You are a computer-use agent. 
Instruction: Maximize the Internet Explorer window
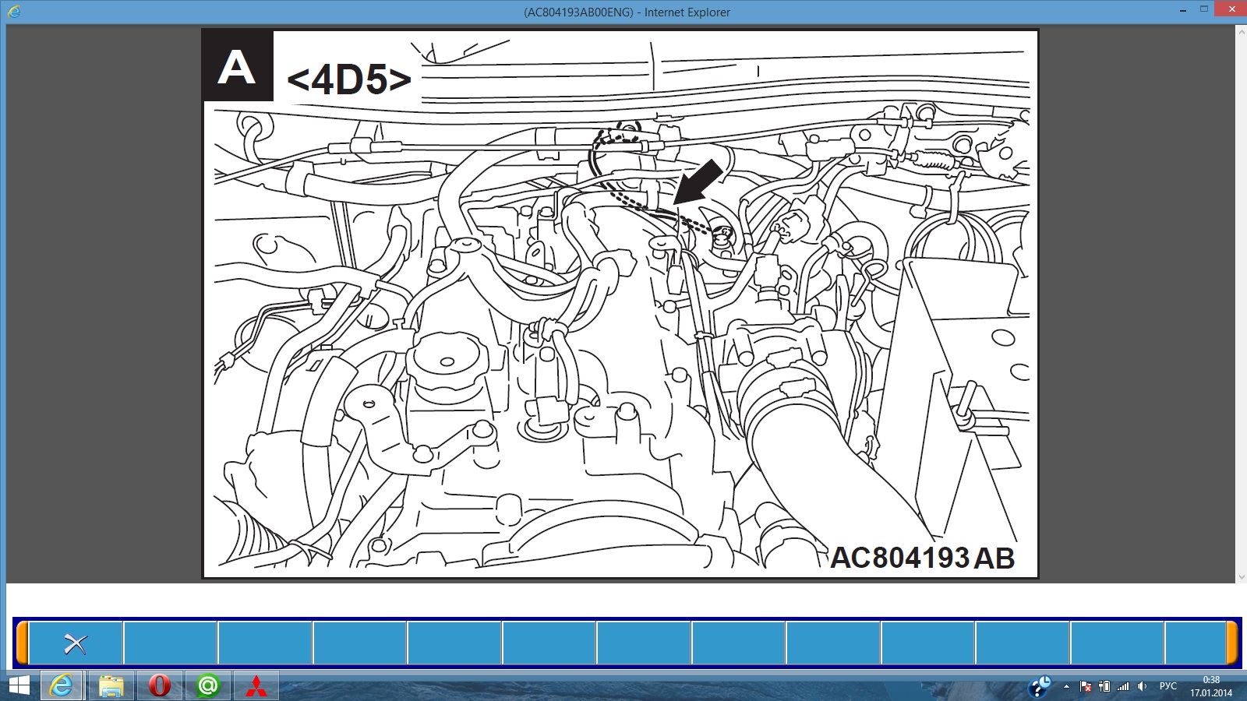(1203, 9)
